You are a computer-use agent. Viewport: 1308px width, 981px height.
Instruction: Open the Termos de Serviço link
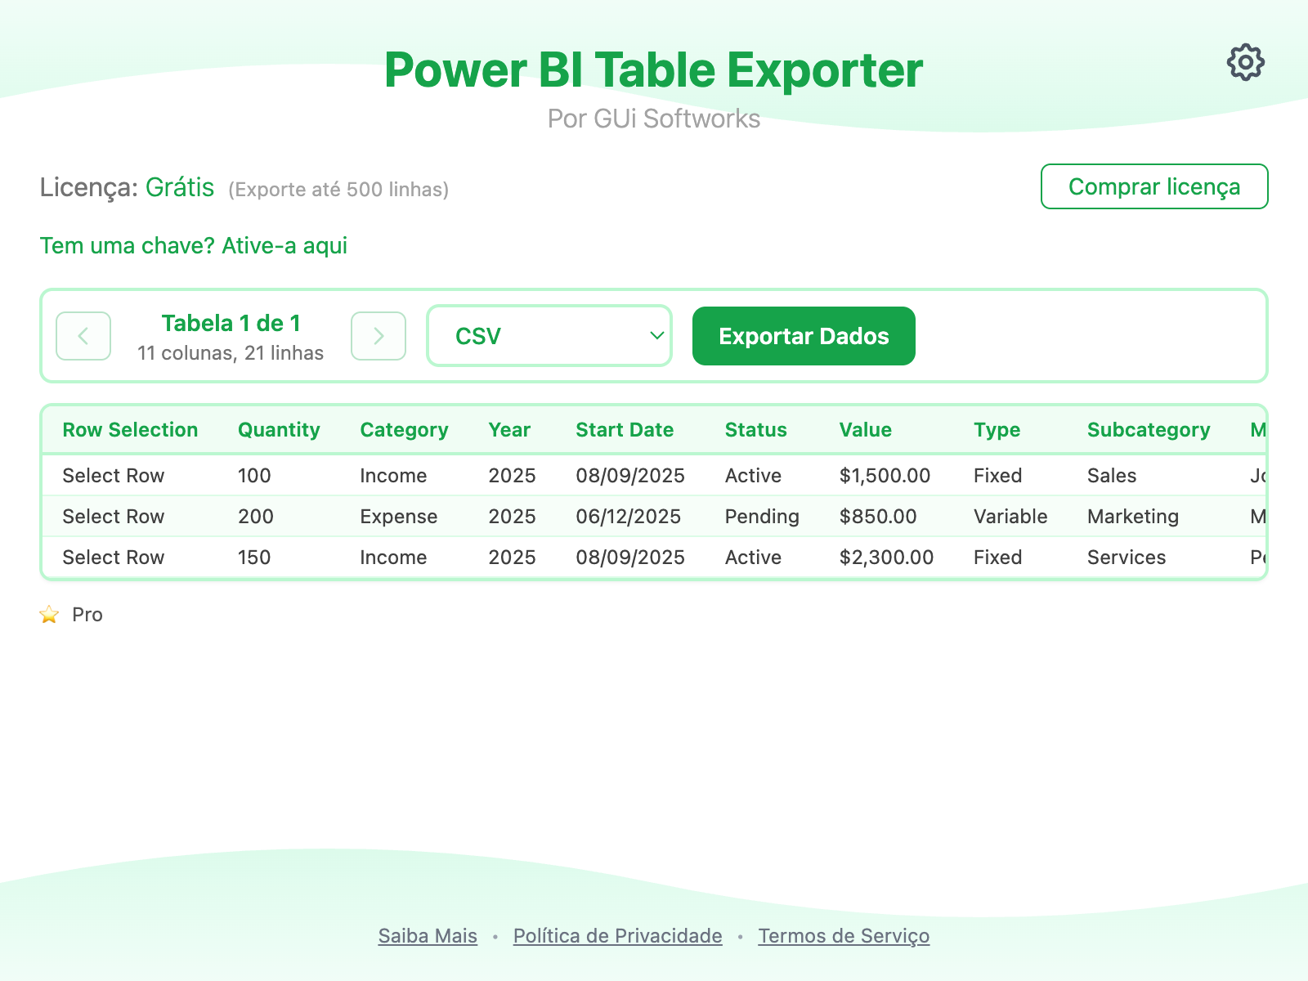click(x=843, y=936)
